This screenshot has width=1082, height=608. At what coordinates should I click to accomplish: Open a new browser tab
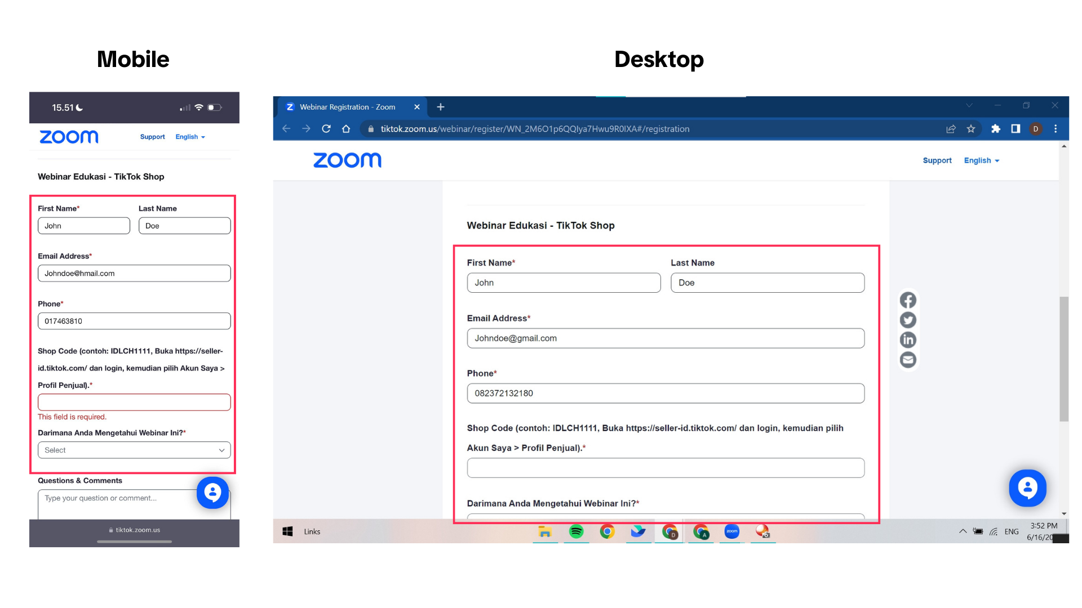pyautogui.click(x=441, y=107)
